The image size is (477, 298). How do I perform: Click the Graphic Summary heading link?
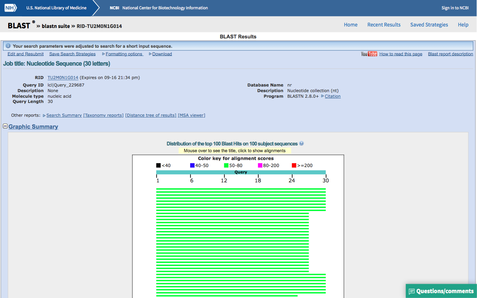(33, 126)
